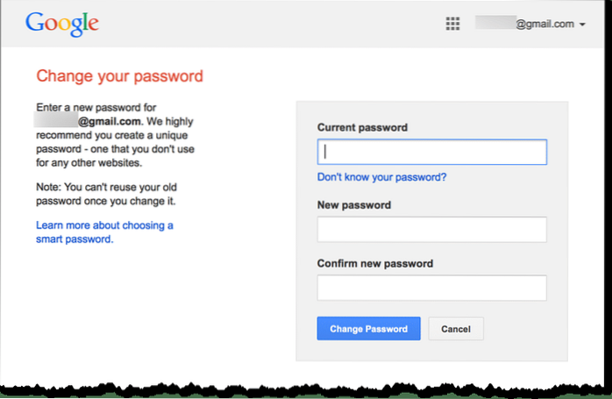The height and width of the screenshot is (399, 612).
Task: Open the "Don't know your password?" link
Action: [x=381, y=177]
